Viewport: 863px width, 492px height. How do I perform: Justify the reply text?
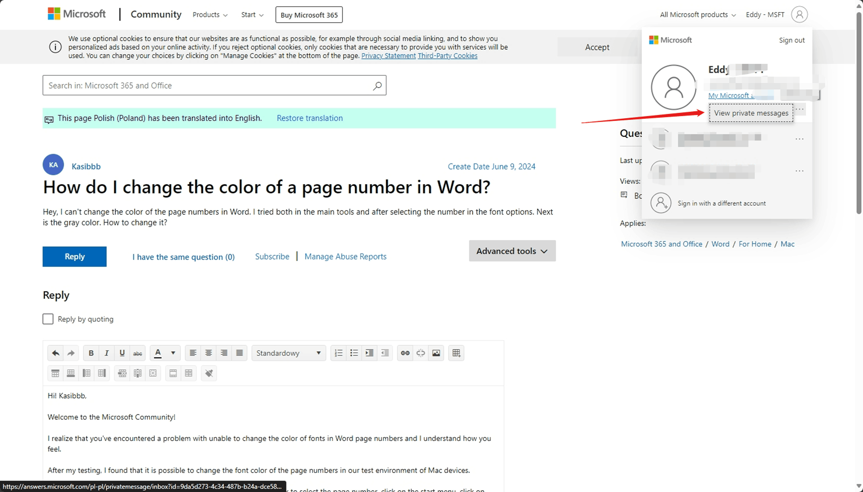coord(239,353)
